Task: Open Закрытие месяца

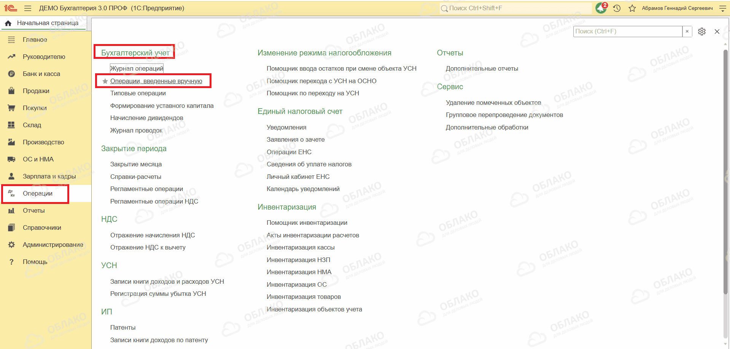Action: [136, 164]
